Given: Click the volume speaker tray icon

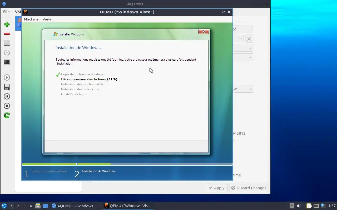Looking at the screenshot, I should 299,206.
